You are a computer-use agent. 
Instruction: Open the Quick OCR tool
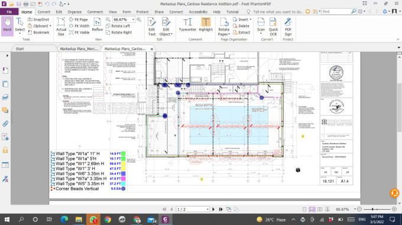click(273, 27)
